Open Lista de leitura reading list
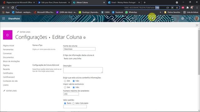This screenshot has height=112, width=200. (x=191, y=12)
